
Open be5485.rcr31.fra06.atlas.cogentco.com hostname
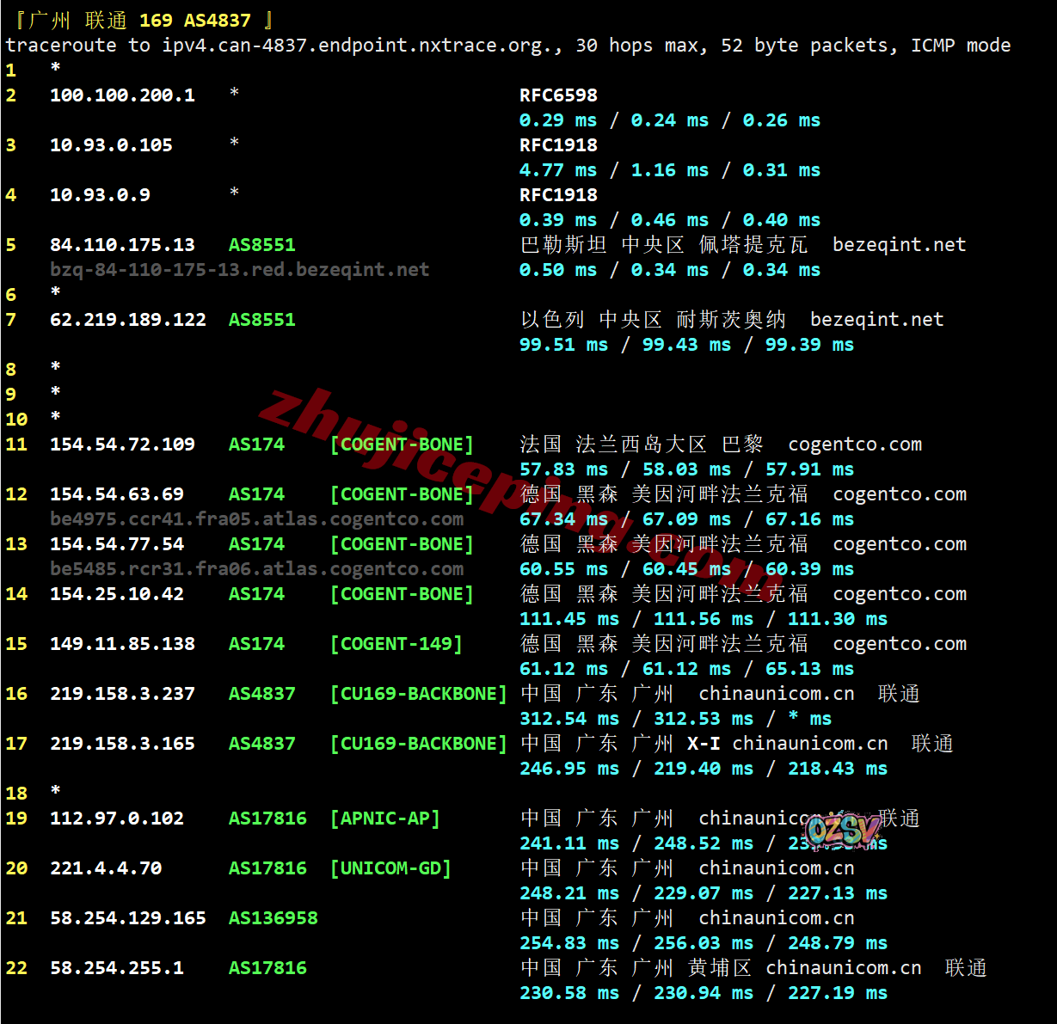point(256,569)
